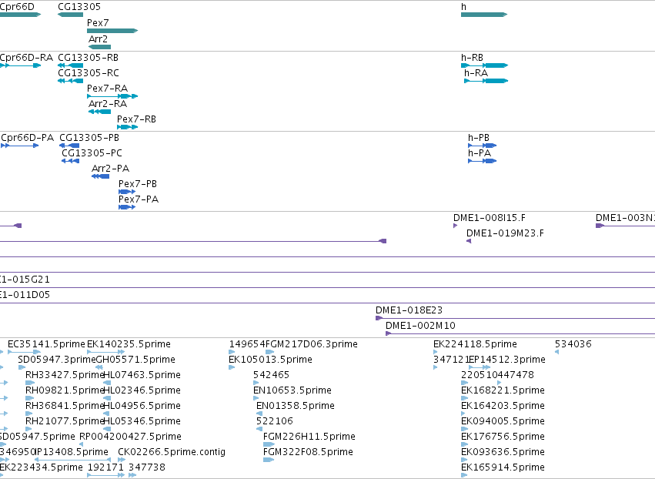The width and height of the screenshot is (655, 479).
Task: Select the CG13305-PB protein label
Action: pyautogui.click(x=89, y=138)
